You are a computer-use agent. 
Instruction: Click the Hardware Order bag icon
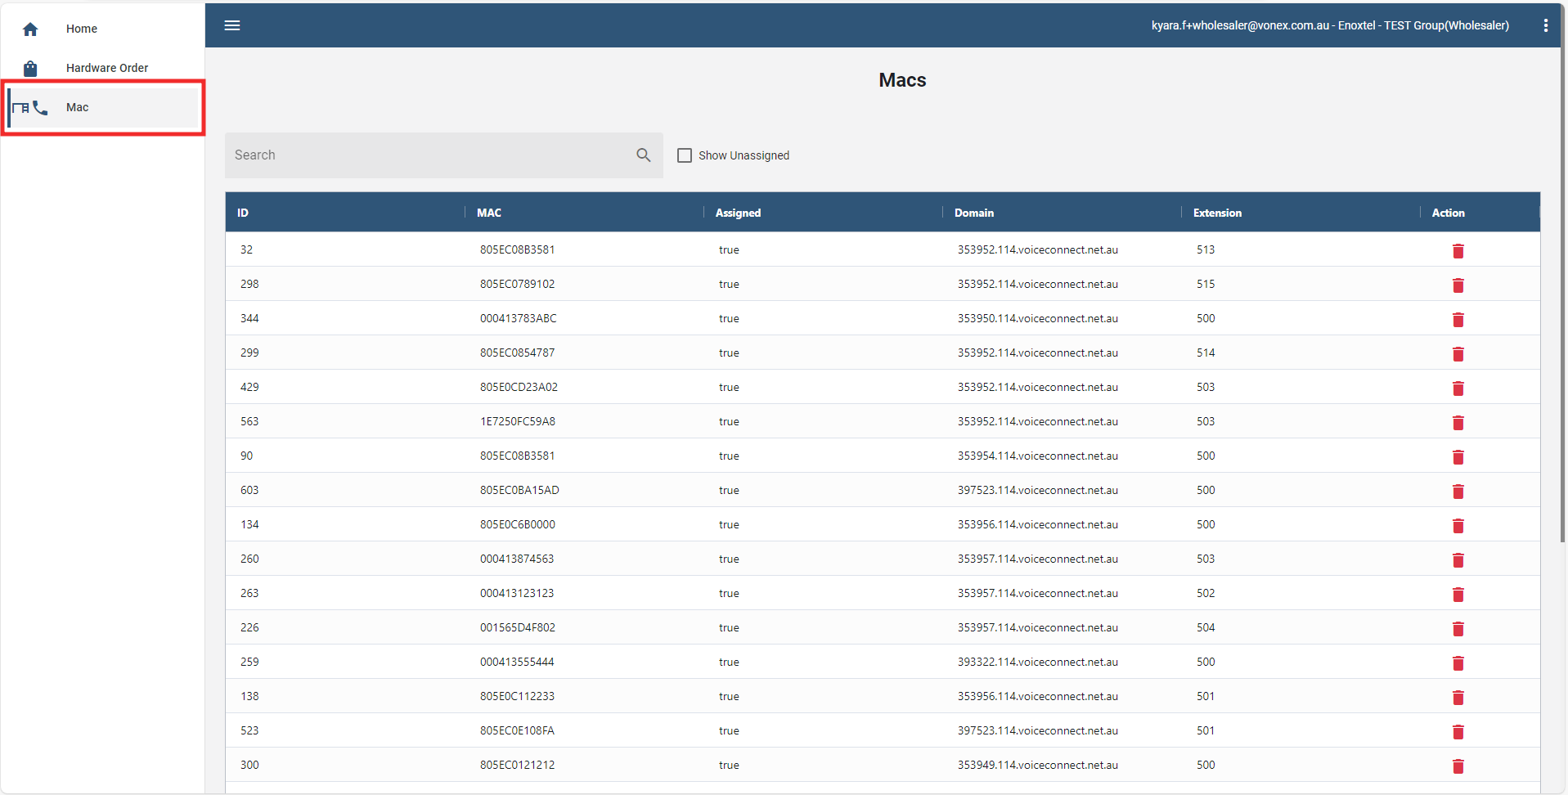coord(30,69)
